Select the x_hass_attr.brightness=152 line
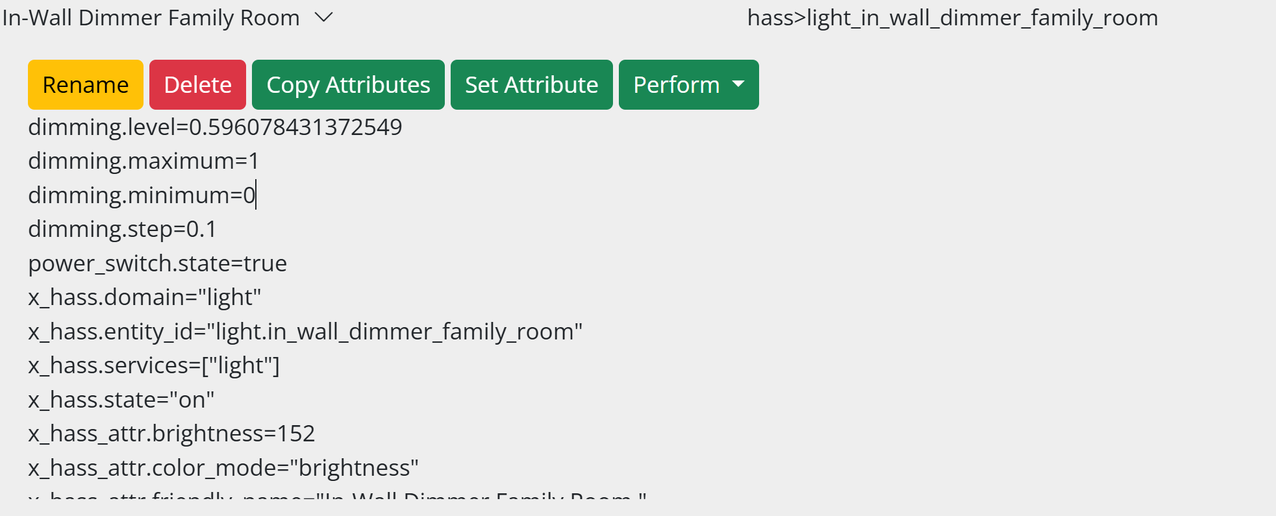1276x516 pixels. click(x=171, y=434)
